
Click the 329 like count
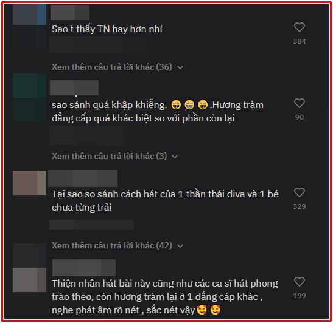point(300,206)
